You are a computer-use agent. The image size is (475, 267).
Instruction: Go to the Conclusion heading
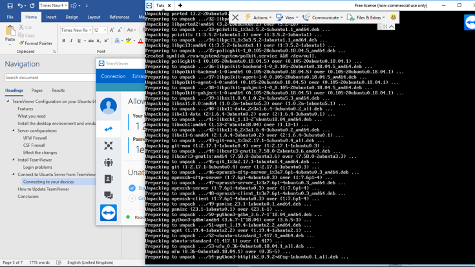coord(28,197)
